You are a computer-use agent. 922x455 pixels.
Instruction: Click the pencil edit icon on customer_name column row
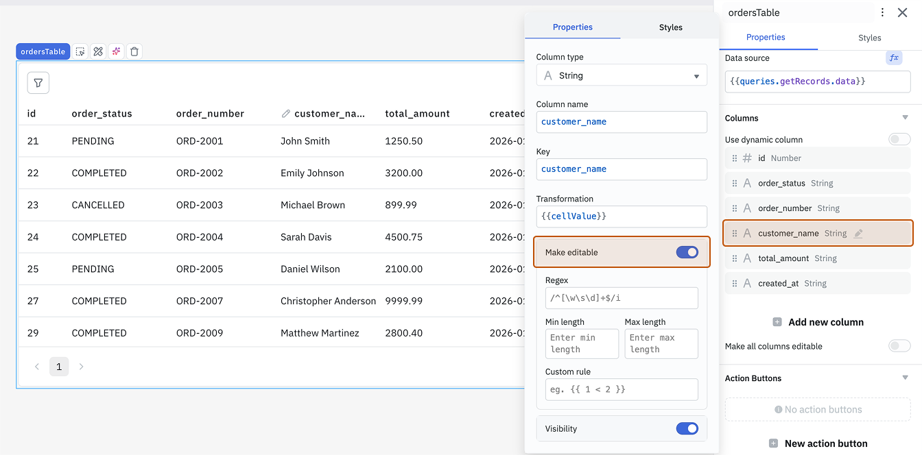click(x=858, y=233)
